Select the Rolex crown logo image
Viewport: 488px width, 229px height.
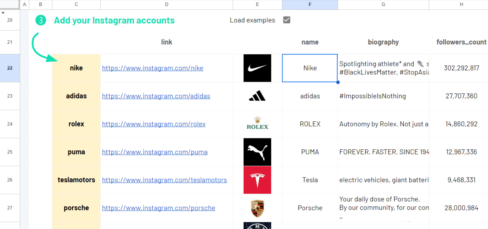click(257, 124)
